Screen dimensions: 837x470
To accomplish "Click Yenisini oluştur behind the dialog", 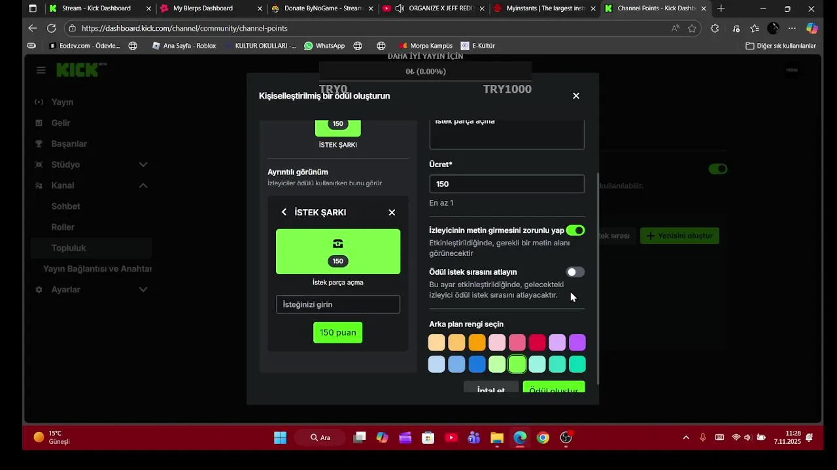I will coord(680,236).
